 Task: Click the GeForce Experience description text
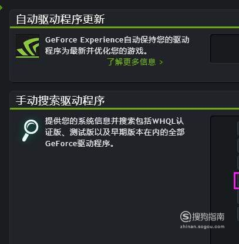[117, 45]
